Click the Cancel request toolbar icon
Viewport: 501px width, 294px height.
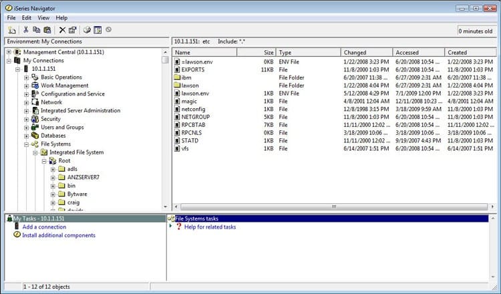pos(109,29)
